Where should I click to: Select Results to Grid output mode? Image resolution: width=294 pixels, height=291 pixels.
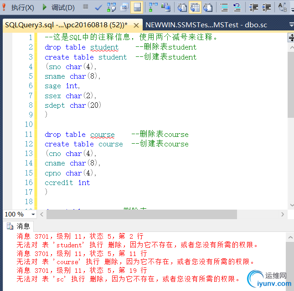click(195, 7)
